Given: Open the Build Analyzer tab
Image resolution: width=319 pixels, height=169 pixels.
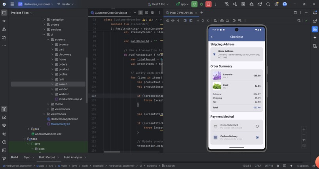Looking at the screenshot, I should click(x=73, y=157).
